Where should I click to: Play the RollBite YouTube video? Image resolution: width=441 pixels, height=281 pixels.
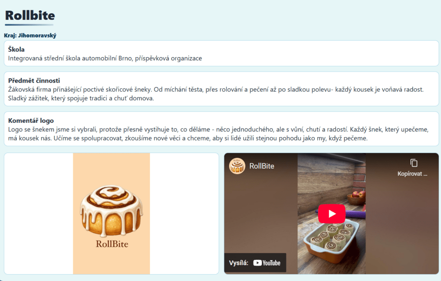[332, 214]
